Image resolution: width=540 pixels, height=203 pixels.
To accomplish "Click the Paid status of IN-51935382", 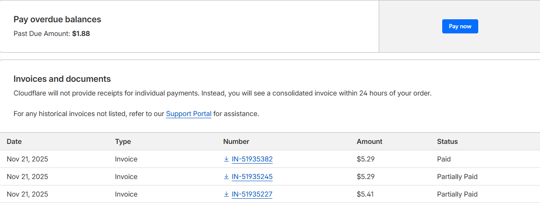I will (x=444, y=159).
